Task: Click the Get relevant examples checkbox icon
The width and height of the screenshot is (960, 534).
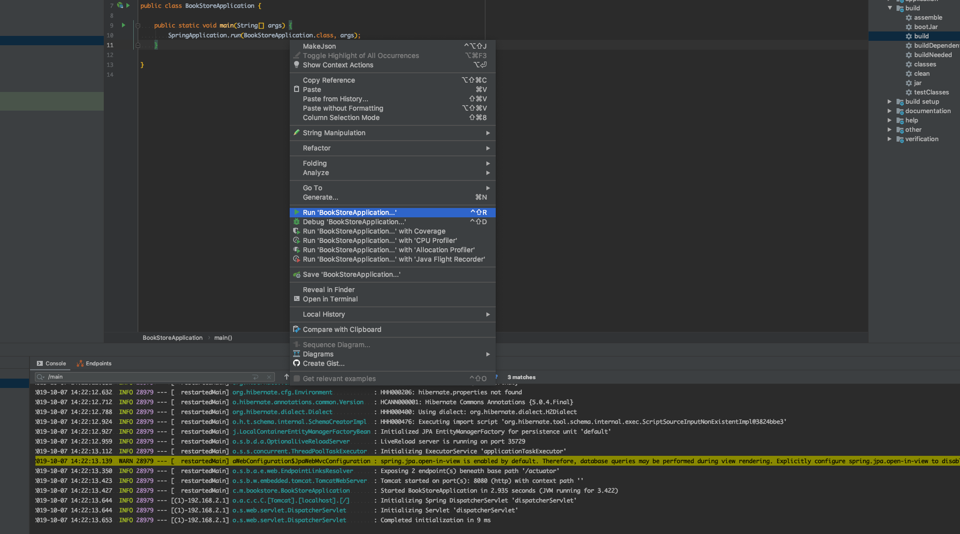Action: (x=297, y=379)
